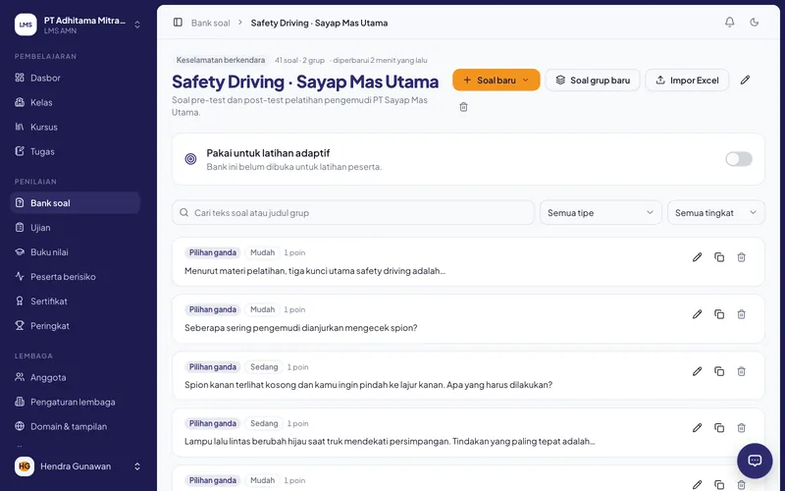Click the Impor Excel button
The width and height of the screenshot is (785, 491).
pos(687,81)
